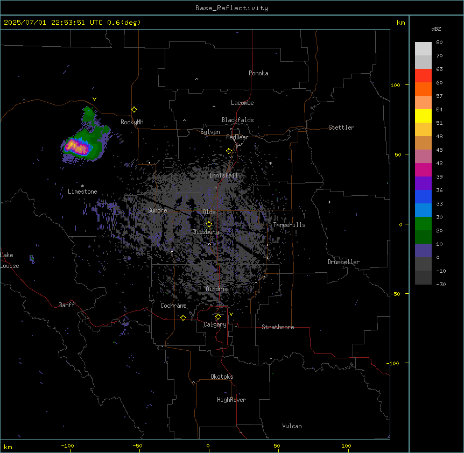
Task: Click the Sylvan town label
Action: (210, 132)
